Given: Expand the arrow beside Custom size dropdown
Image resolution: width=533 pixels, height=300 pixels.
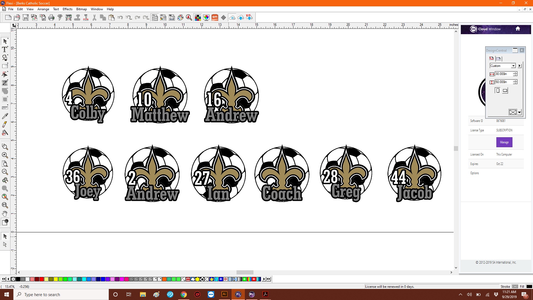Looking at the screenshot, I should coord(519,66).
